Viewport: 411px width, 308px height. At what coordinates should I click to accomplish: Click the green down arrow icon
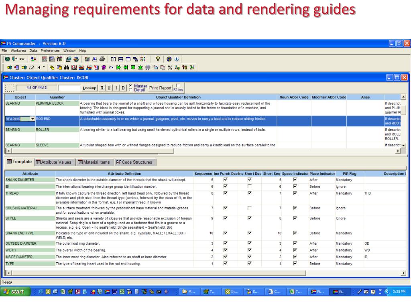(133, 67)
